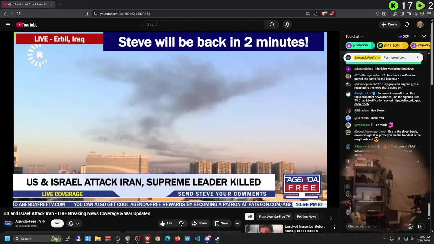Like the video with thumbs up
The width and height of the screenshot is (434, 244).
click(166, 223)
